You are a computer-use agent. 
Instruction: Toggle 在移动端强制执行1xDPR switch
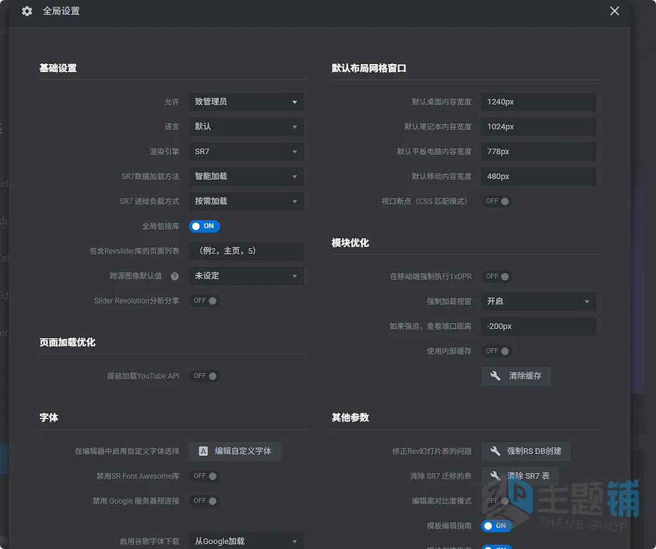pyautogui.click(x=497, y=277)
